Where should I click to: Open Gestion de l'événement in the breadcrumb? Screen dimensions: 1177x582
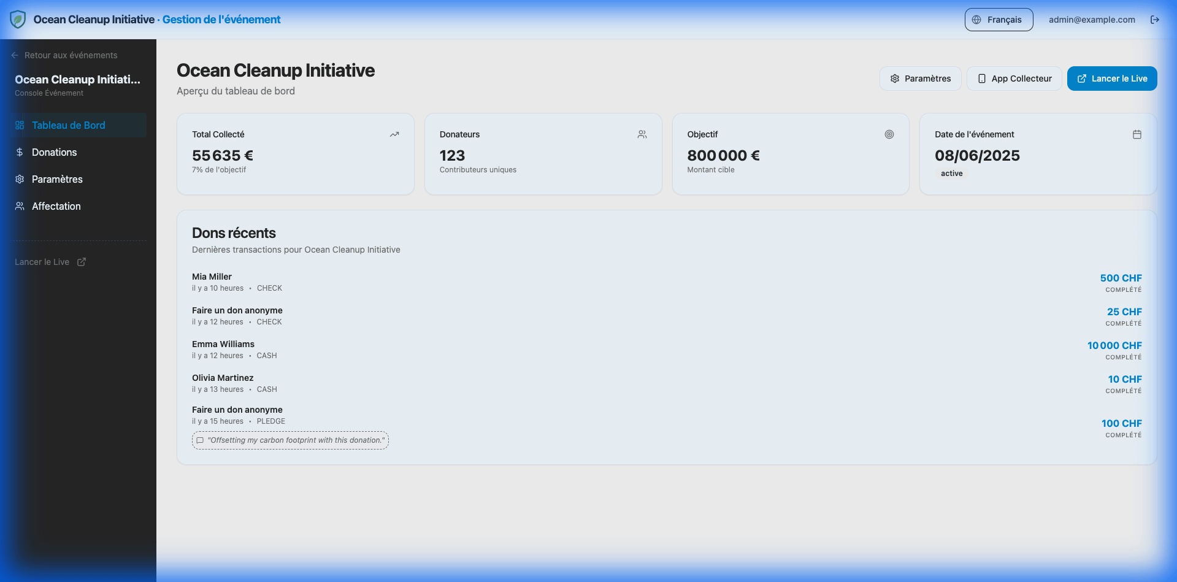point(221,19)
